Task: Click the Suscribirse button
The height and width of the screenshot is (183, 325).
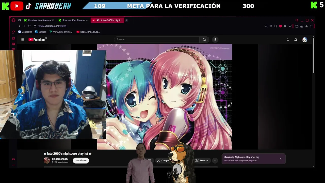Action: [x=81, y=160]
